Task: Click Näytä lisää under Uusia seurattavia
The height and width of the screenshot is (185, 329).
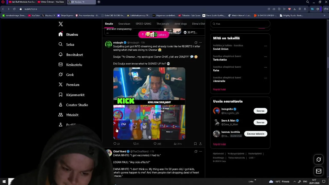Action: (x=219, y=144)
